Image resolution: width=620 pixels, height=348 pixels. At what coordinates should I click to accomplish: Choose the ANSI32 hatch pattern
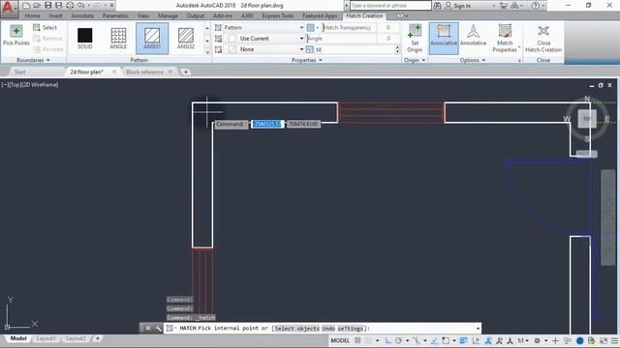pos(186,39)
